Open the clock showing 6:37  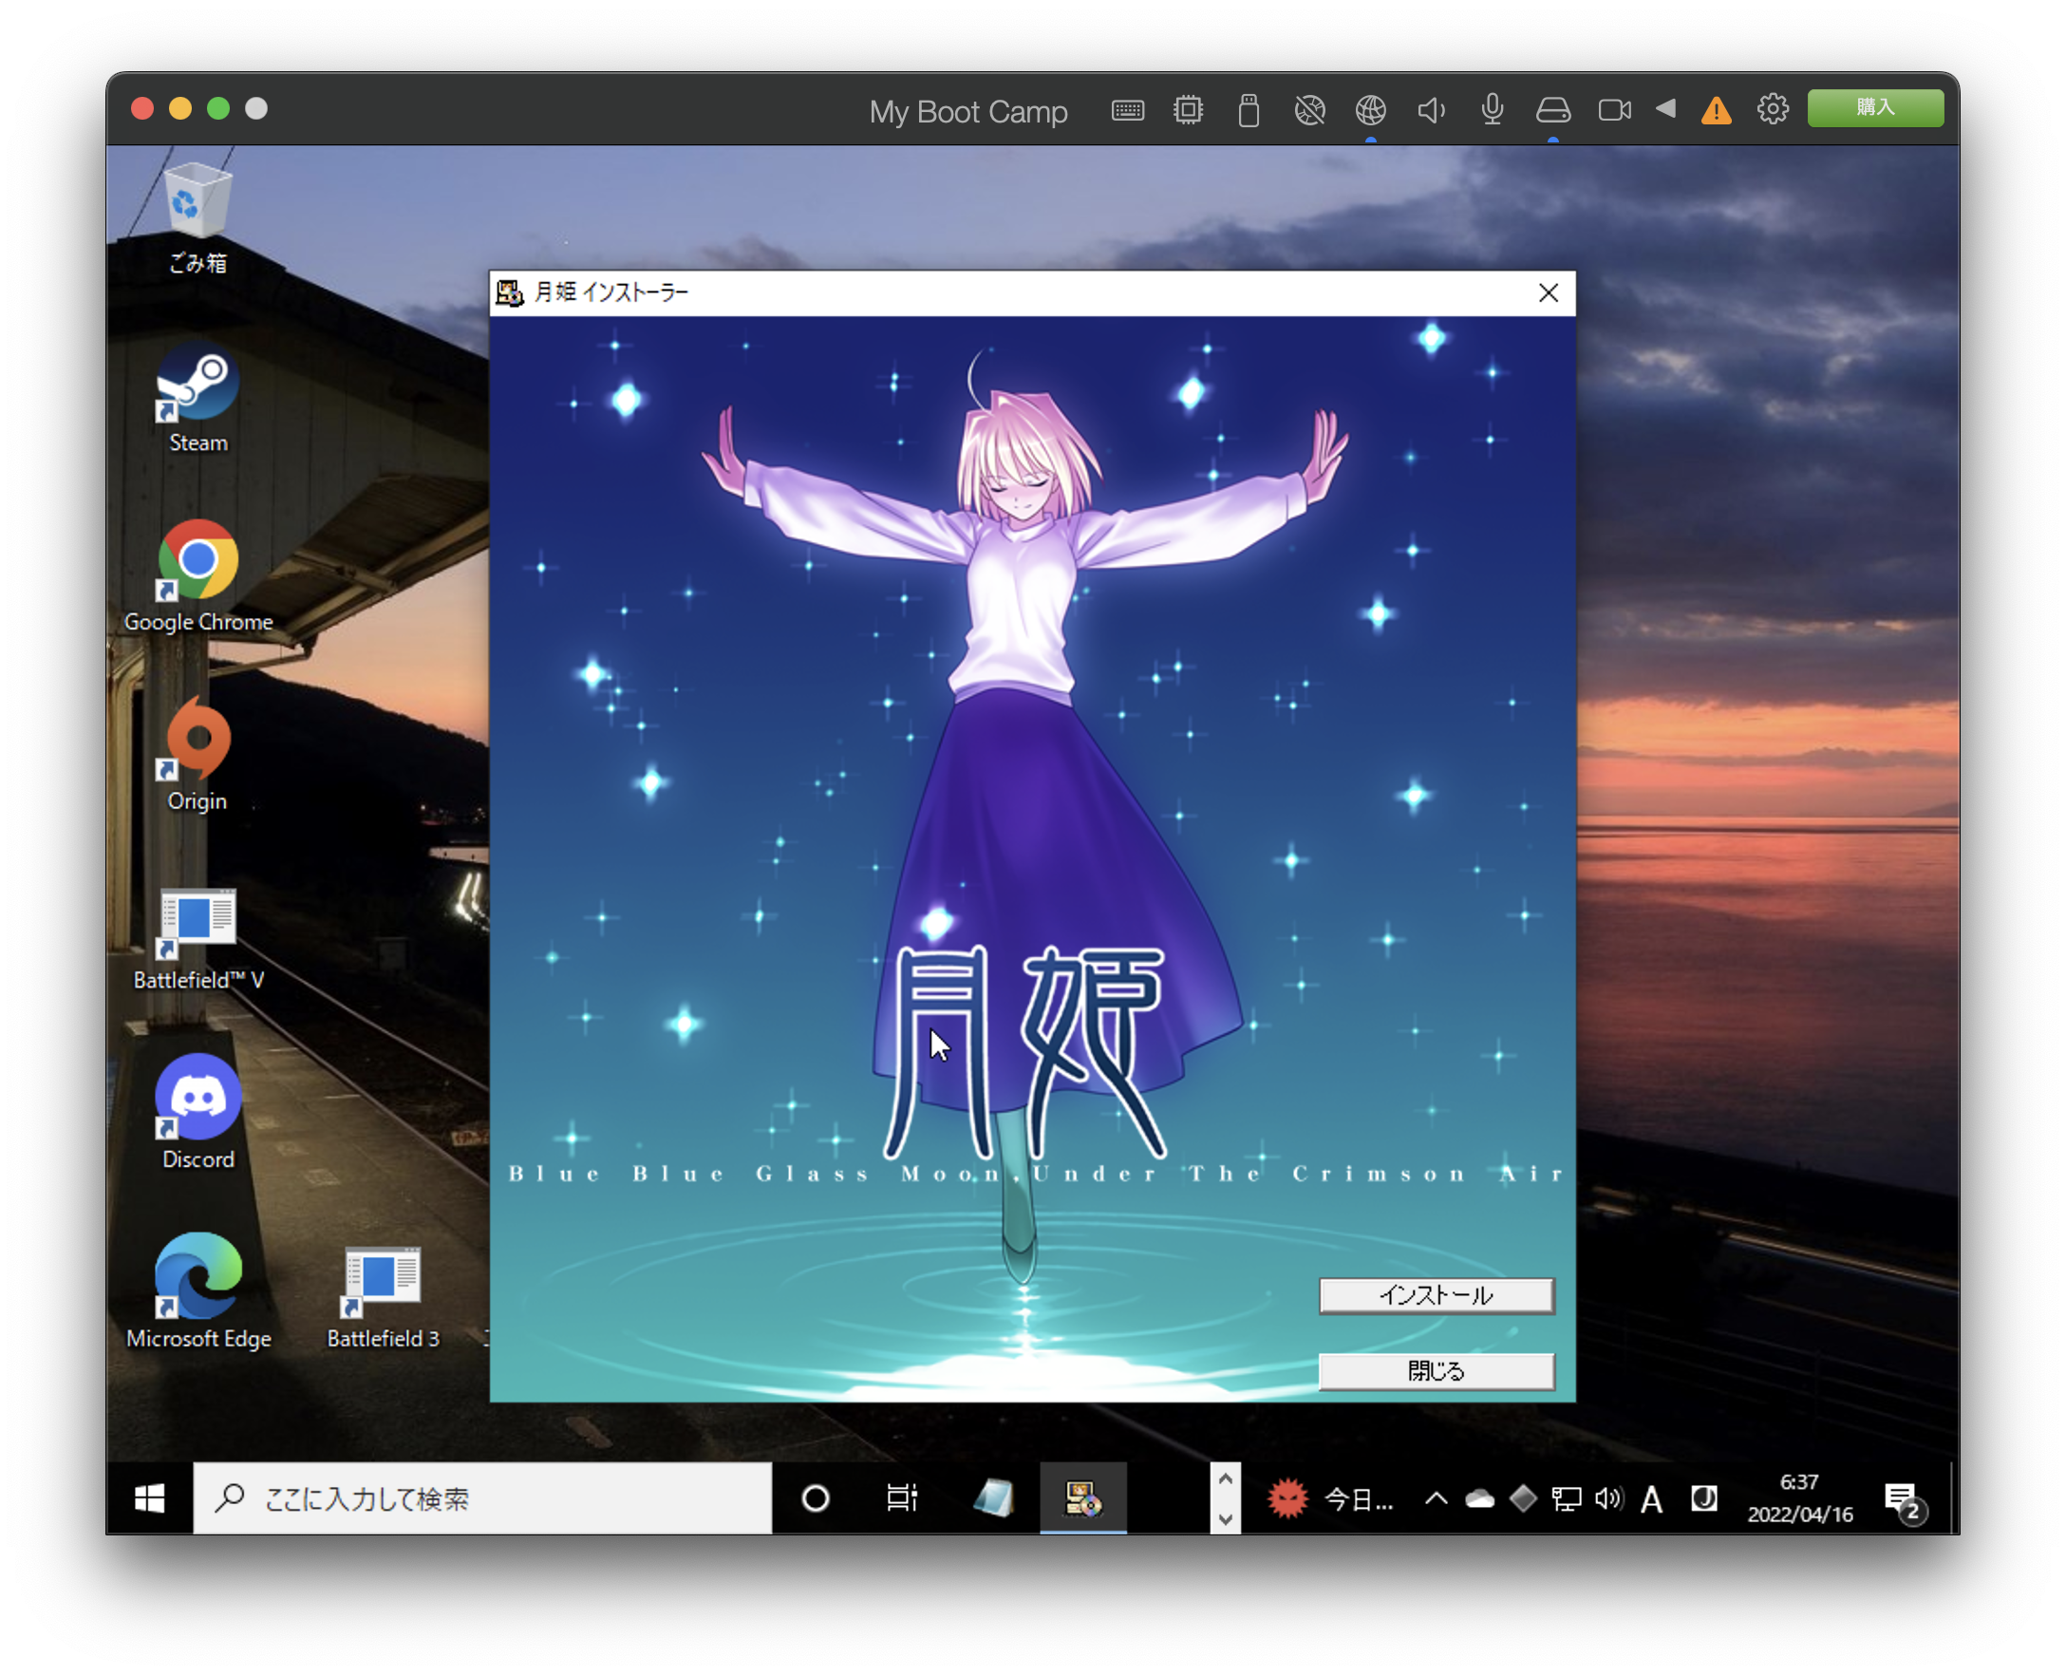click(x=1799, y=1497)
